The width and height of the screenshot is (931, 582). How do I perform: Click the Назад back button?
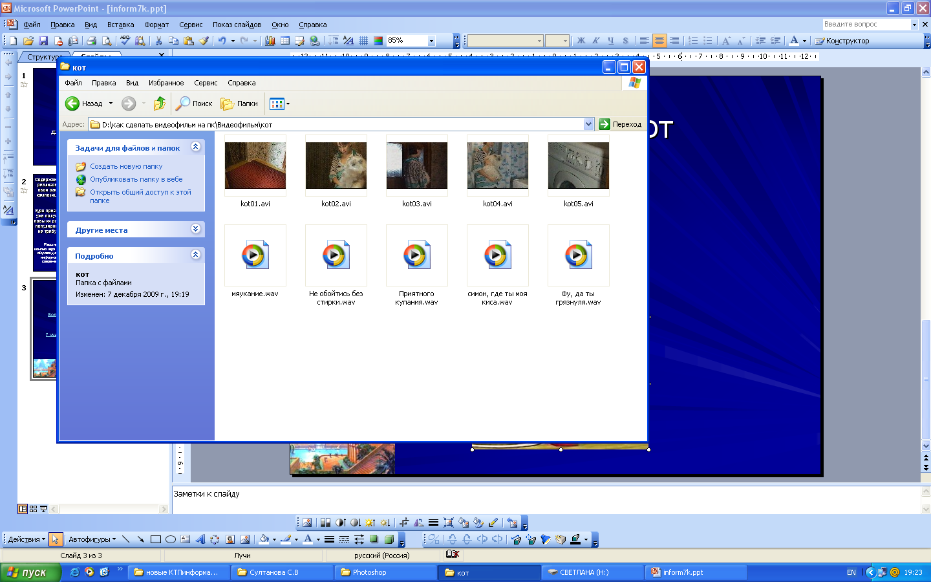tap(85, 103)
